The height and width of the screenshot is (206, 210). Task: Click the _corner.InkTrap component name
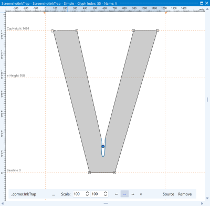point(24,194)
